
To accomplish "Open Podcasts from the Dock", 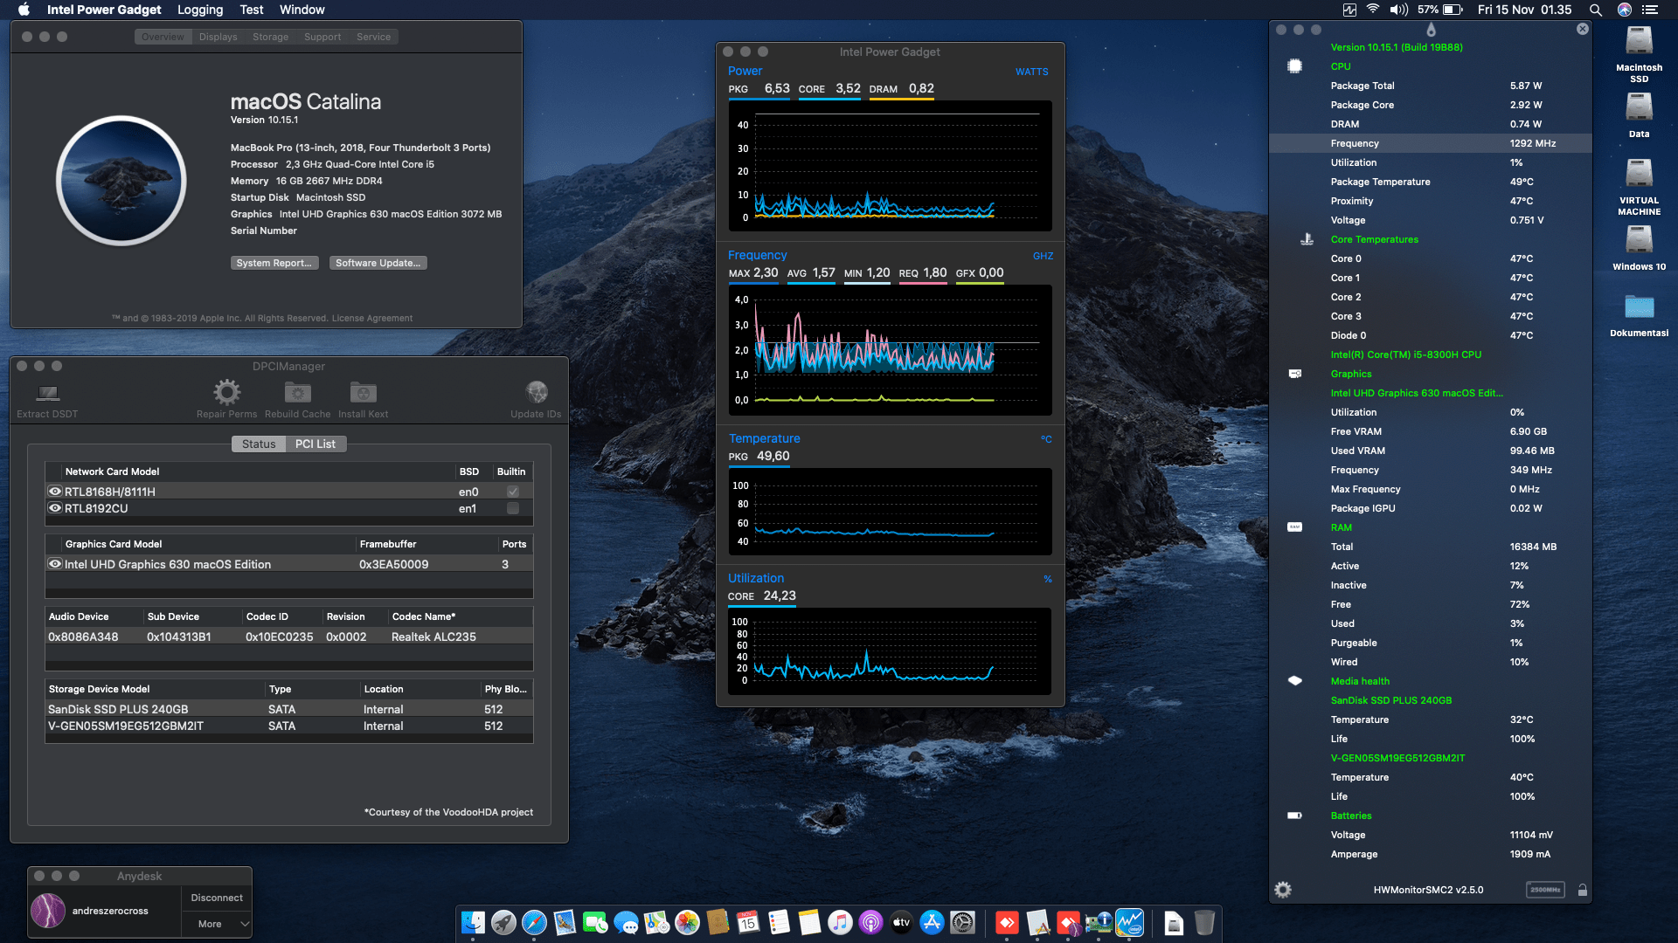I will tap(870, 922).
